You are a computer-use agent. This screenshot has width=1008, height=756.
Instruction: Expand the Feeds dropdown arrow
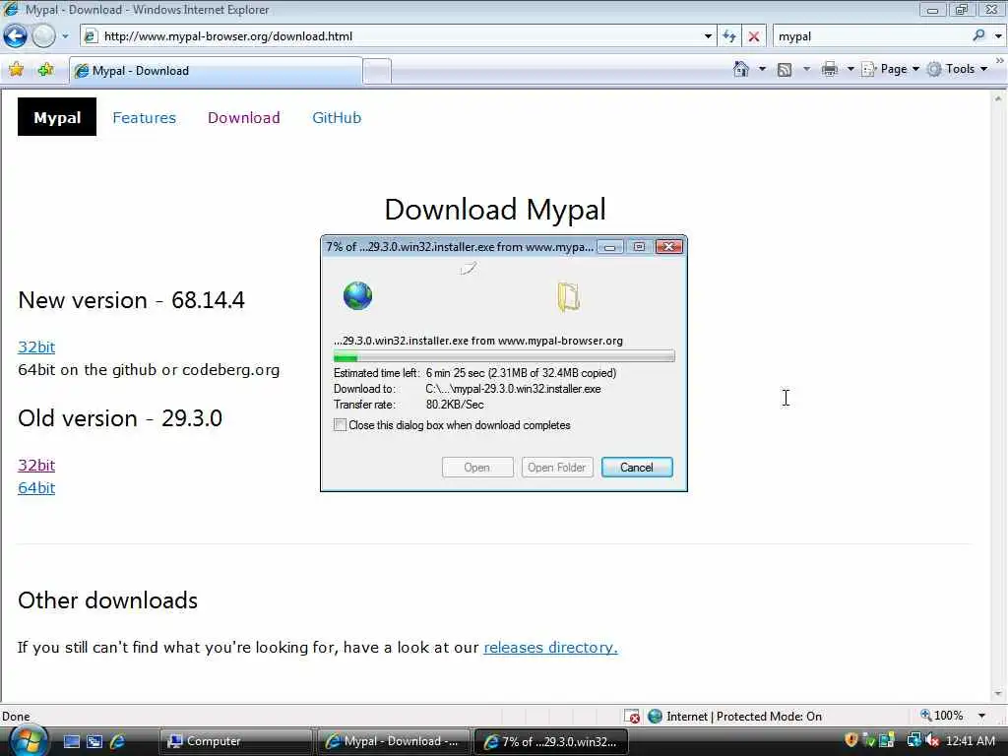pos(807,69)
